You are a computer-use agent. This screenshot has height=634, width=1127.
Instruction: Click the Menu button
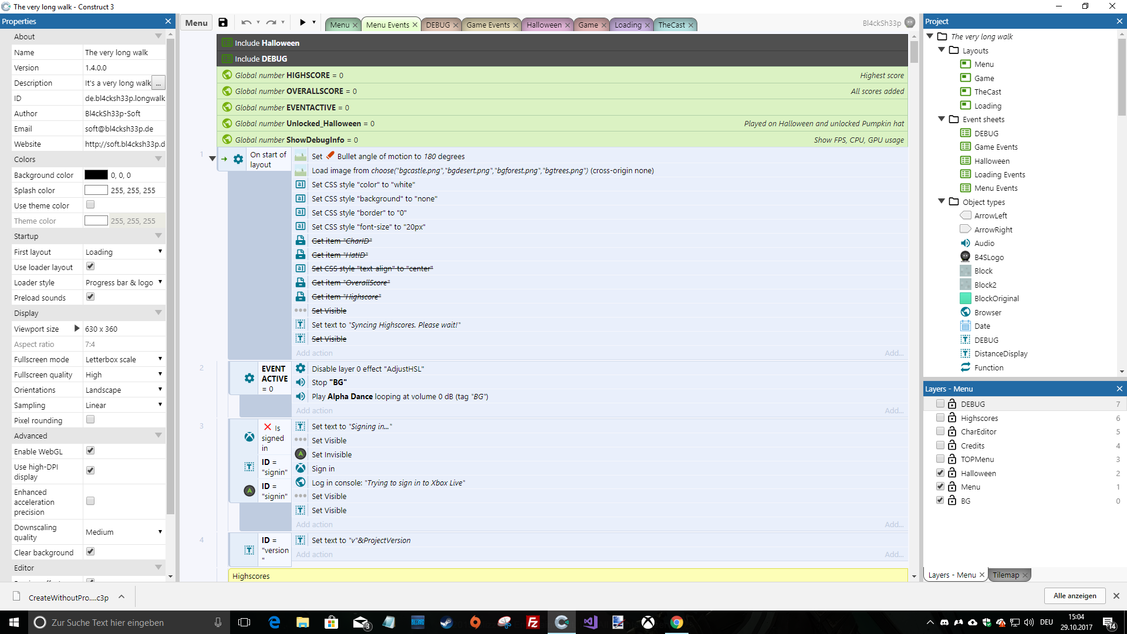(x=196, y=23)
